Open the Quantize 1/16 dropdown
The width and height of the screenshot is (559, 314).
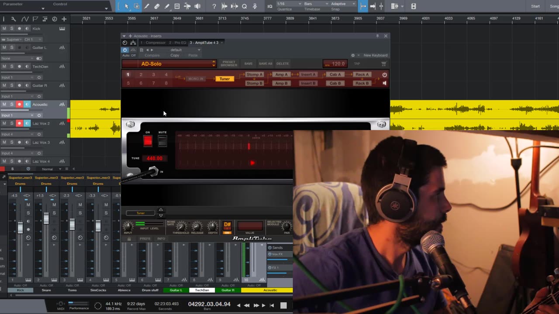pos(290,4)
